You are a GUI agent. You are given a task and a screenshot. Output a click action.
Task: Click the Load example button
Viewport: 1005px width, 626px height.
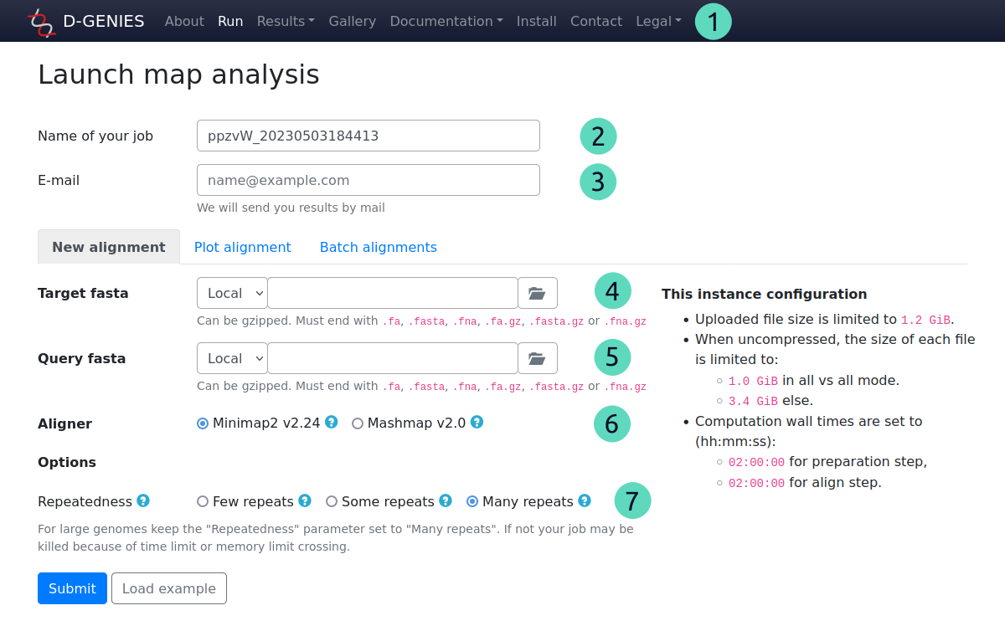tap(168, 588)
